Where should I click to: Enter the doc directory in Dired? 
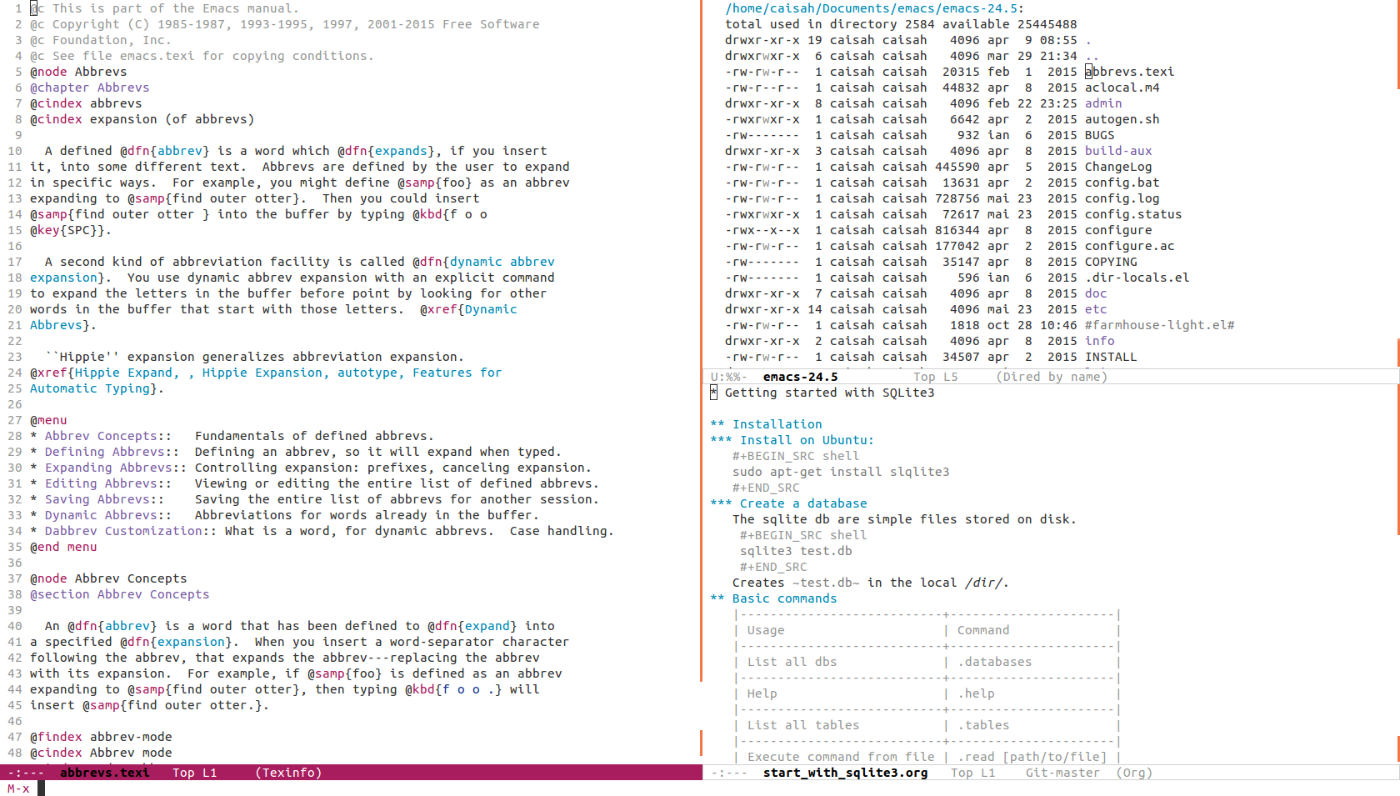1096,293
